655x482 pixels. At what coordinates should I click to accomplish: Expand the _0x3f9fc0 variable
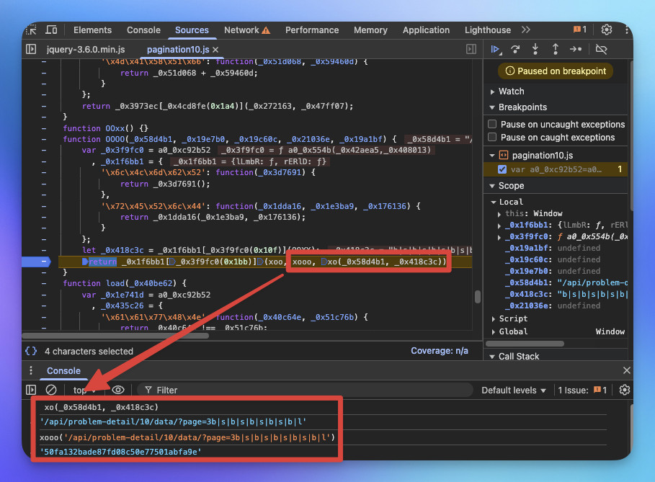tap(499, 237)
